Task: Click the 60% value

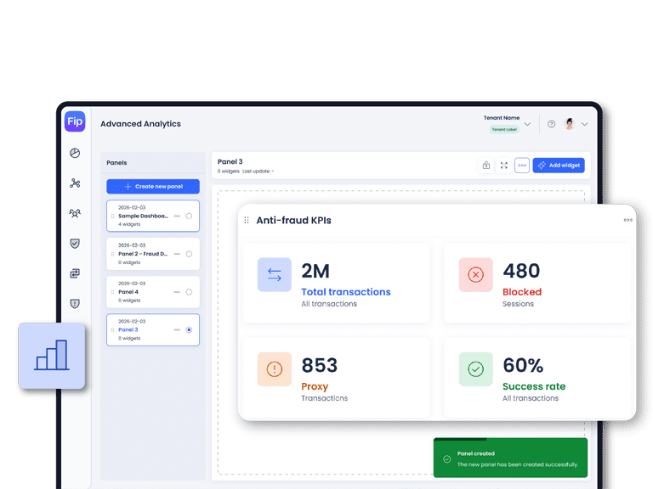Action: (523, 366)
